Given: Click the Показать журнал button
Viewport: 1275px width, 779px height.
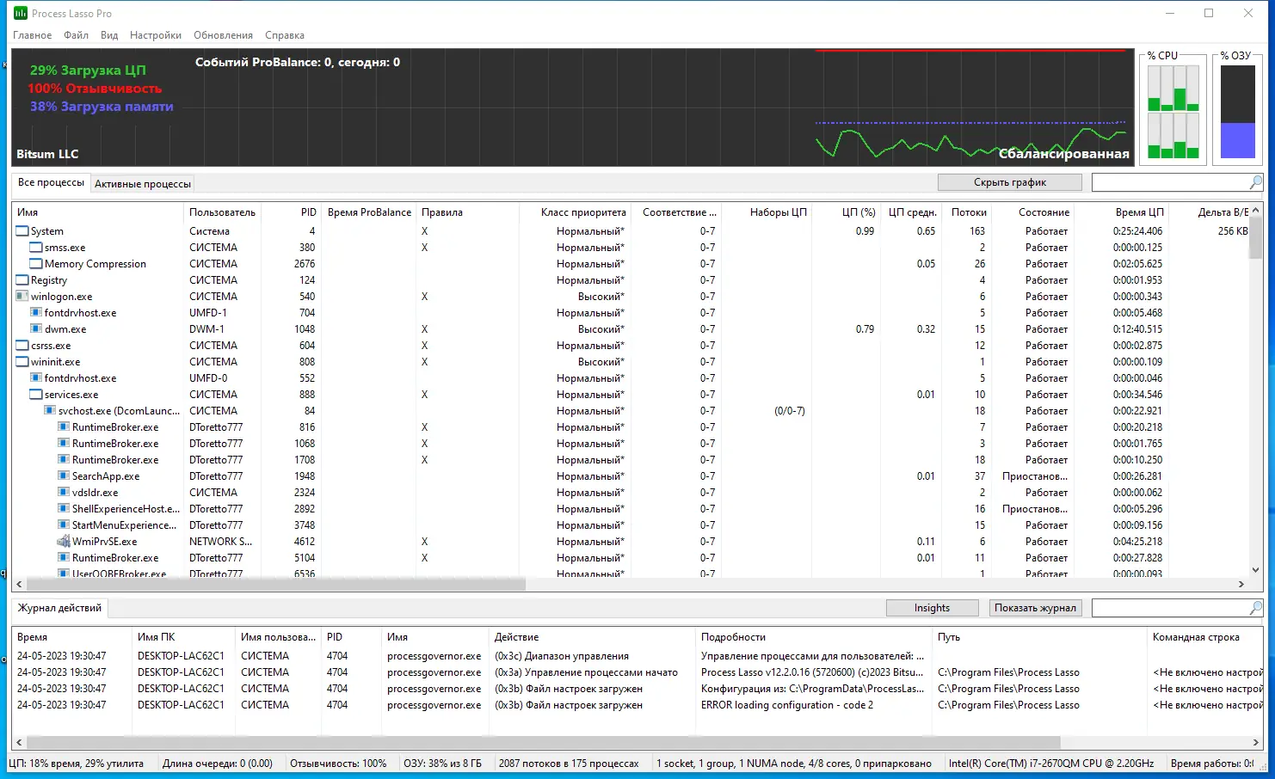Looking at the screenshot, I should [1035, 608].
